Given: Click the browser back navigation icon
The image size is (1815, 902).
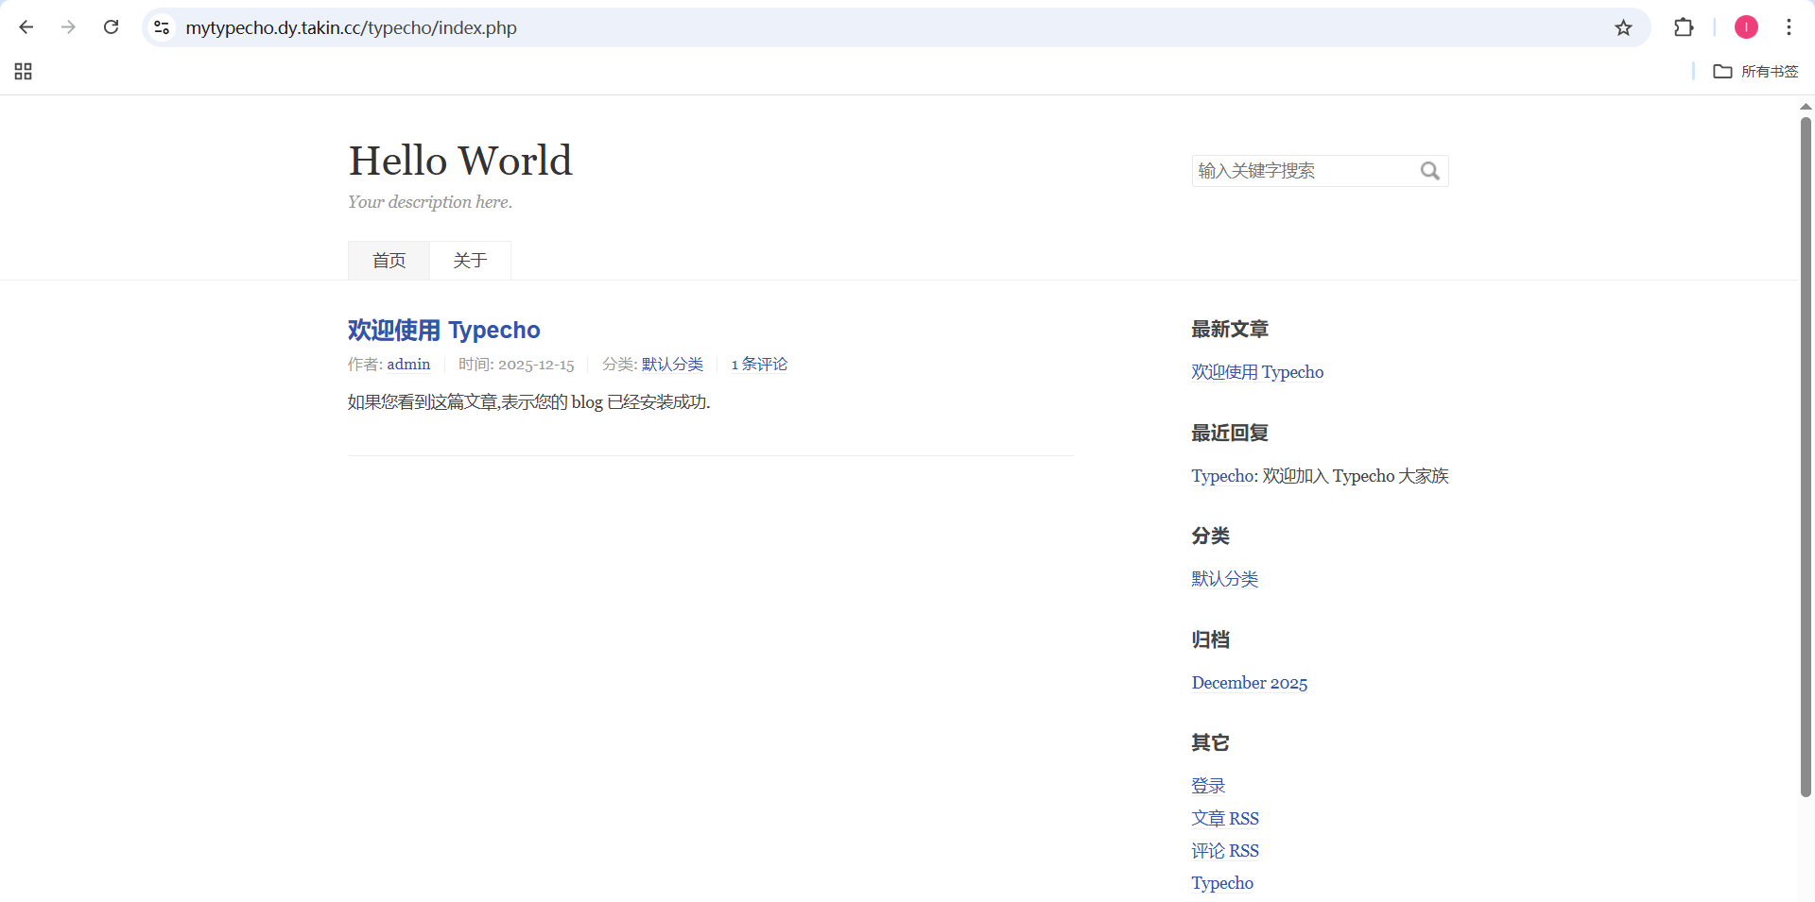Looking at the screenshot, I should click(26, 27).
